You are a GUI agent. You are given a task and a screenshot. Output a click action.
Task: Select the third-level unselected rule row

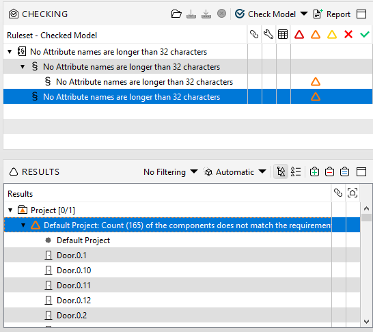pos(144,82)
